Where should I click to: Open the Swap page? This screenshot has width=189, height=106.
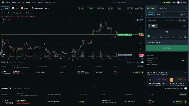pyautogui.click(x=14, y=2)
